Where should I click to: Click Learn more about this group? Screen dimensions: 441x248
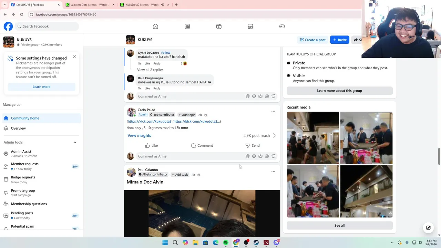339,91
